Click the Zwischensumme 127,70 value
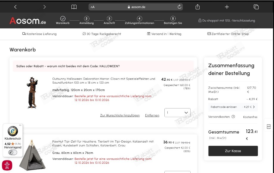Screen dimensions: 274x173 (251, 90)
